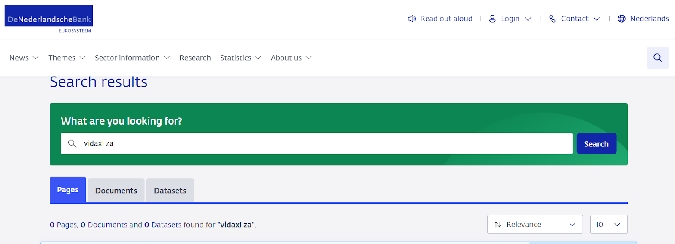Expand the Themes menu
675x244 pixels.
coord(67,58)
